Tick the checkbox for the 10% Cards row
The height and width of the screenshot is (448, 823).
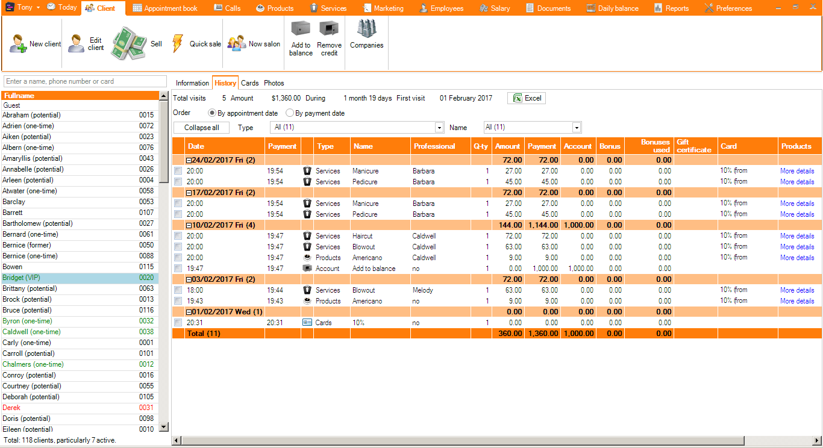[178, 323]
